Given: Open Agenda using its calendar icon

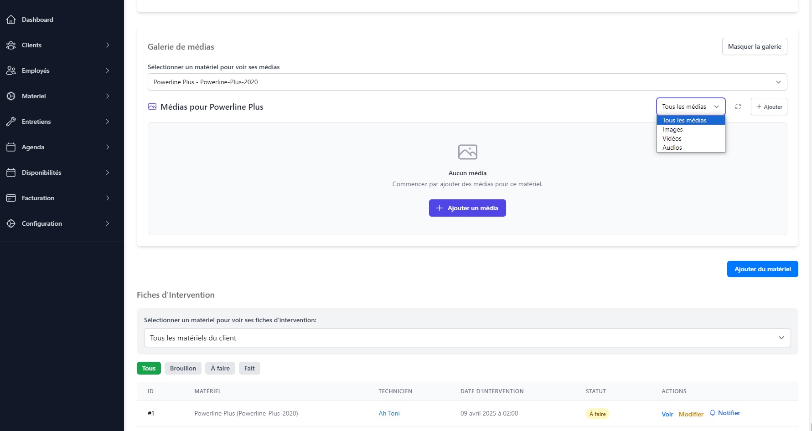Looking at the screenshot, I should [11, 147].
